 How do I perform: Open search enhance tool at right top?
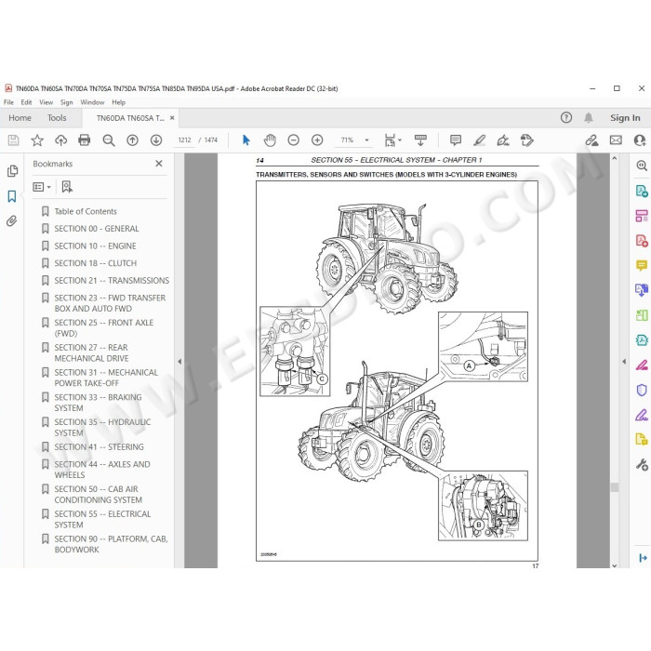[x=642, y=166]
